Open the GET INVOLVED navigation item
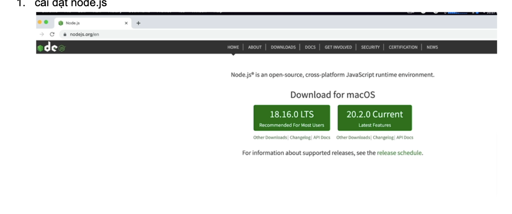 [x=338, y=47]
